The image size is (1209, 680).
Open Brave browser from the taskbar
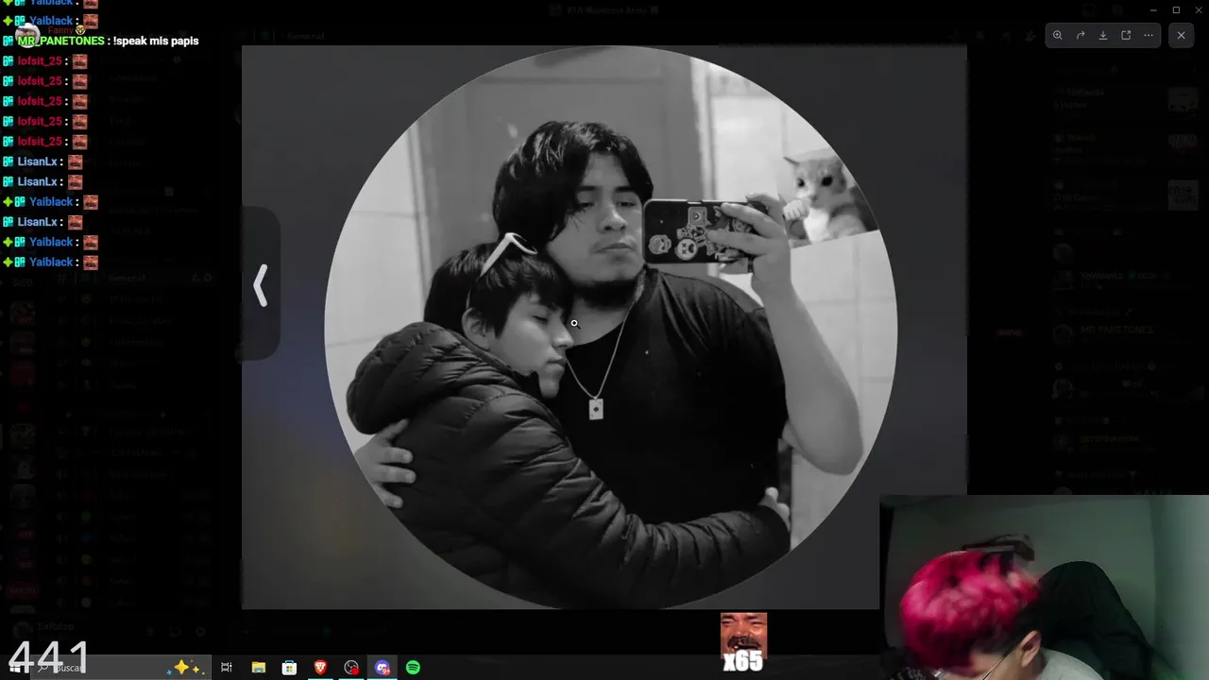point(320,668)
